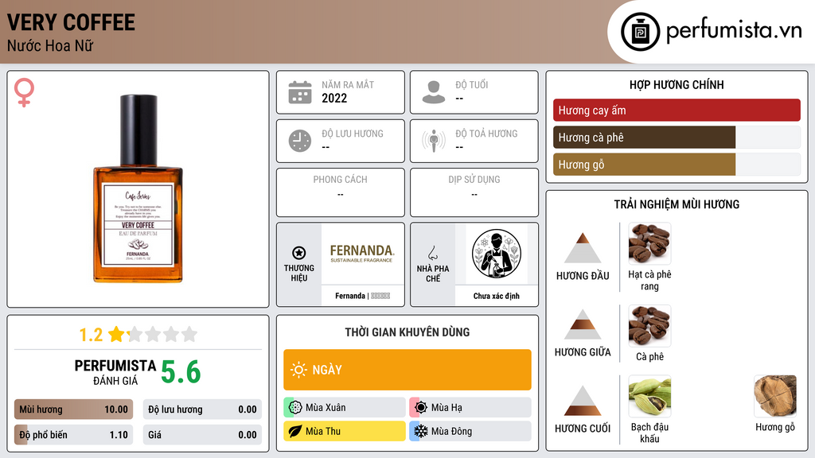Click the Độ lưu hương 0.00 score field

point(202,409)
